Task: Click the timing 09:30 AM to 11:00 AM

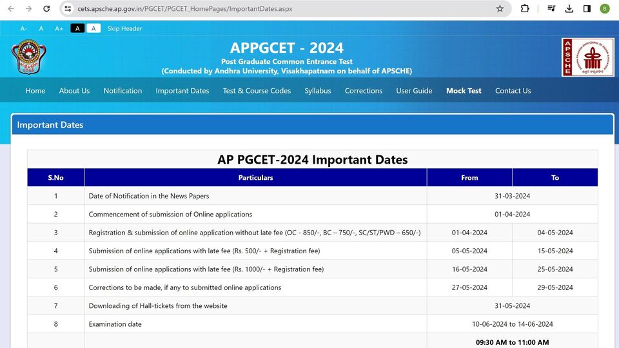Action: (512, 342)
